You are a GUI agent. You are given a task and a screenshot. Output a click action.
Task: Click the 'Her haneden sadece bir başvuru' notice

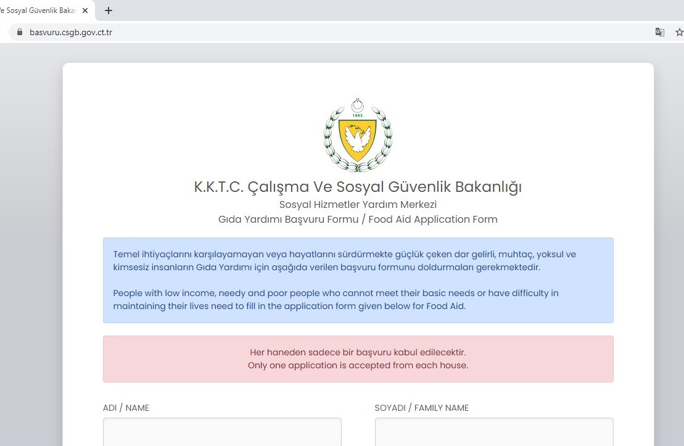click(x=358, y=352)
